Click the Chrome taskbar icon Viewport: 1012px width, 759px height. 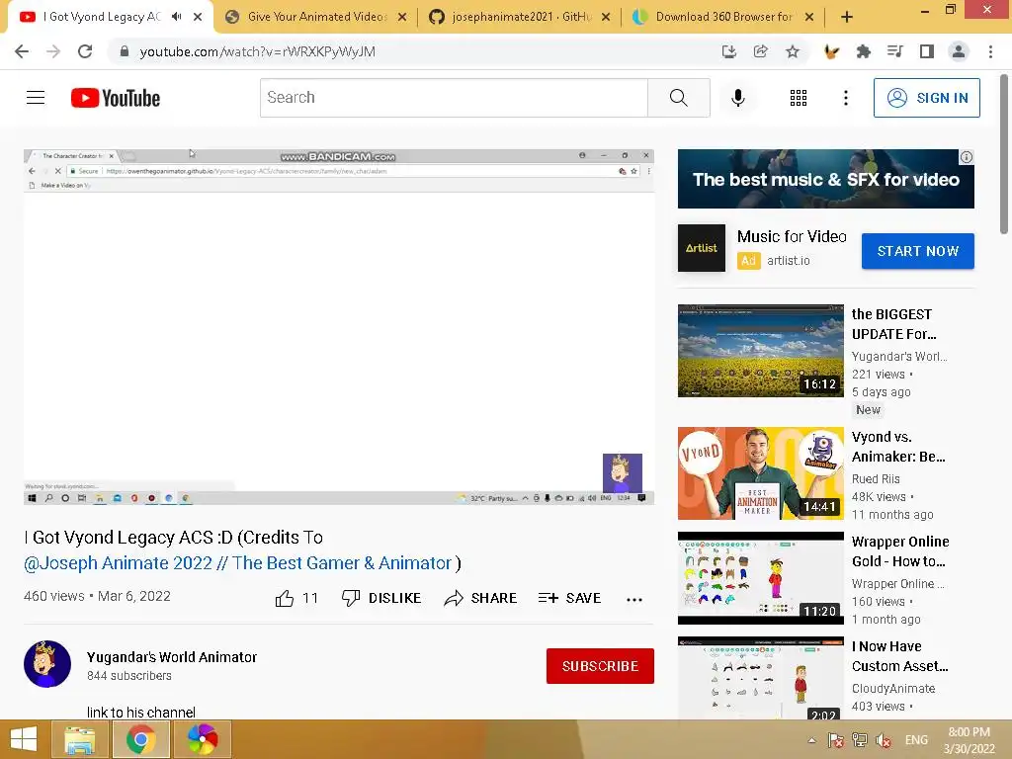coord(140,739)
